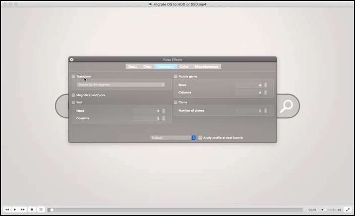Viewport: 355px width, 216px height.
Task: Rewind with the previous button
Action: (7, 209)
